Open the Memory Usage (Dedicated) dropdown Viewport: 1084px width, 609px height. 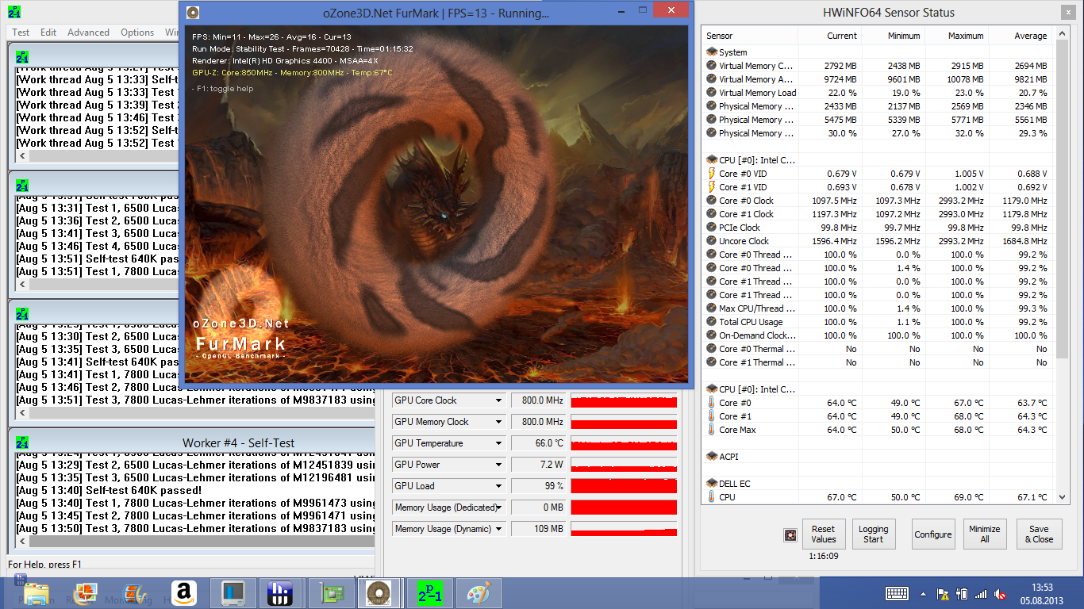point(499,507)
